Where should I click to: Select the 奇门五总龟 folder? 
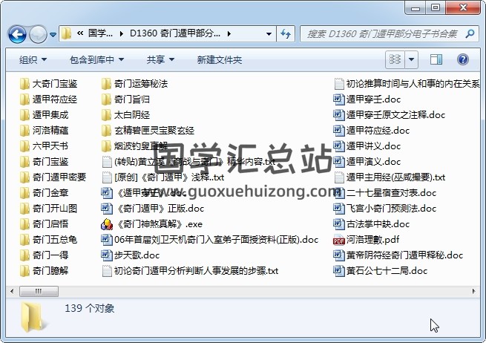pos(48,239)
